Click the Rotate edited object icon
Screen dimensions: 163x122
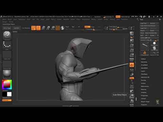(132, 101)
